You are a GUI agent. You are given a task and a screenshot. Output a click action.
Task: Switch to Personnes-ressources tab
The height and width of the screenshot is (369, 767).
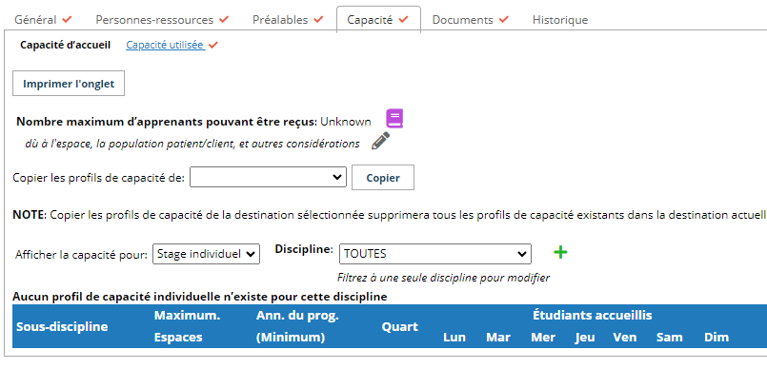point(162,20)
